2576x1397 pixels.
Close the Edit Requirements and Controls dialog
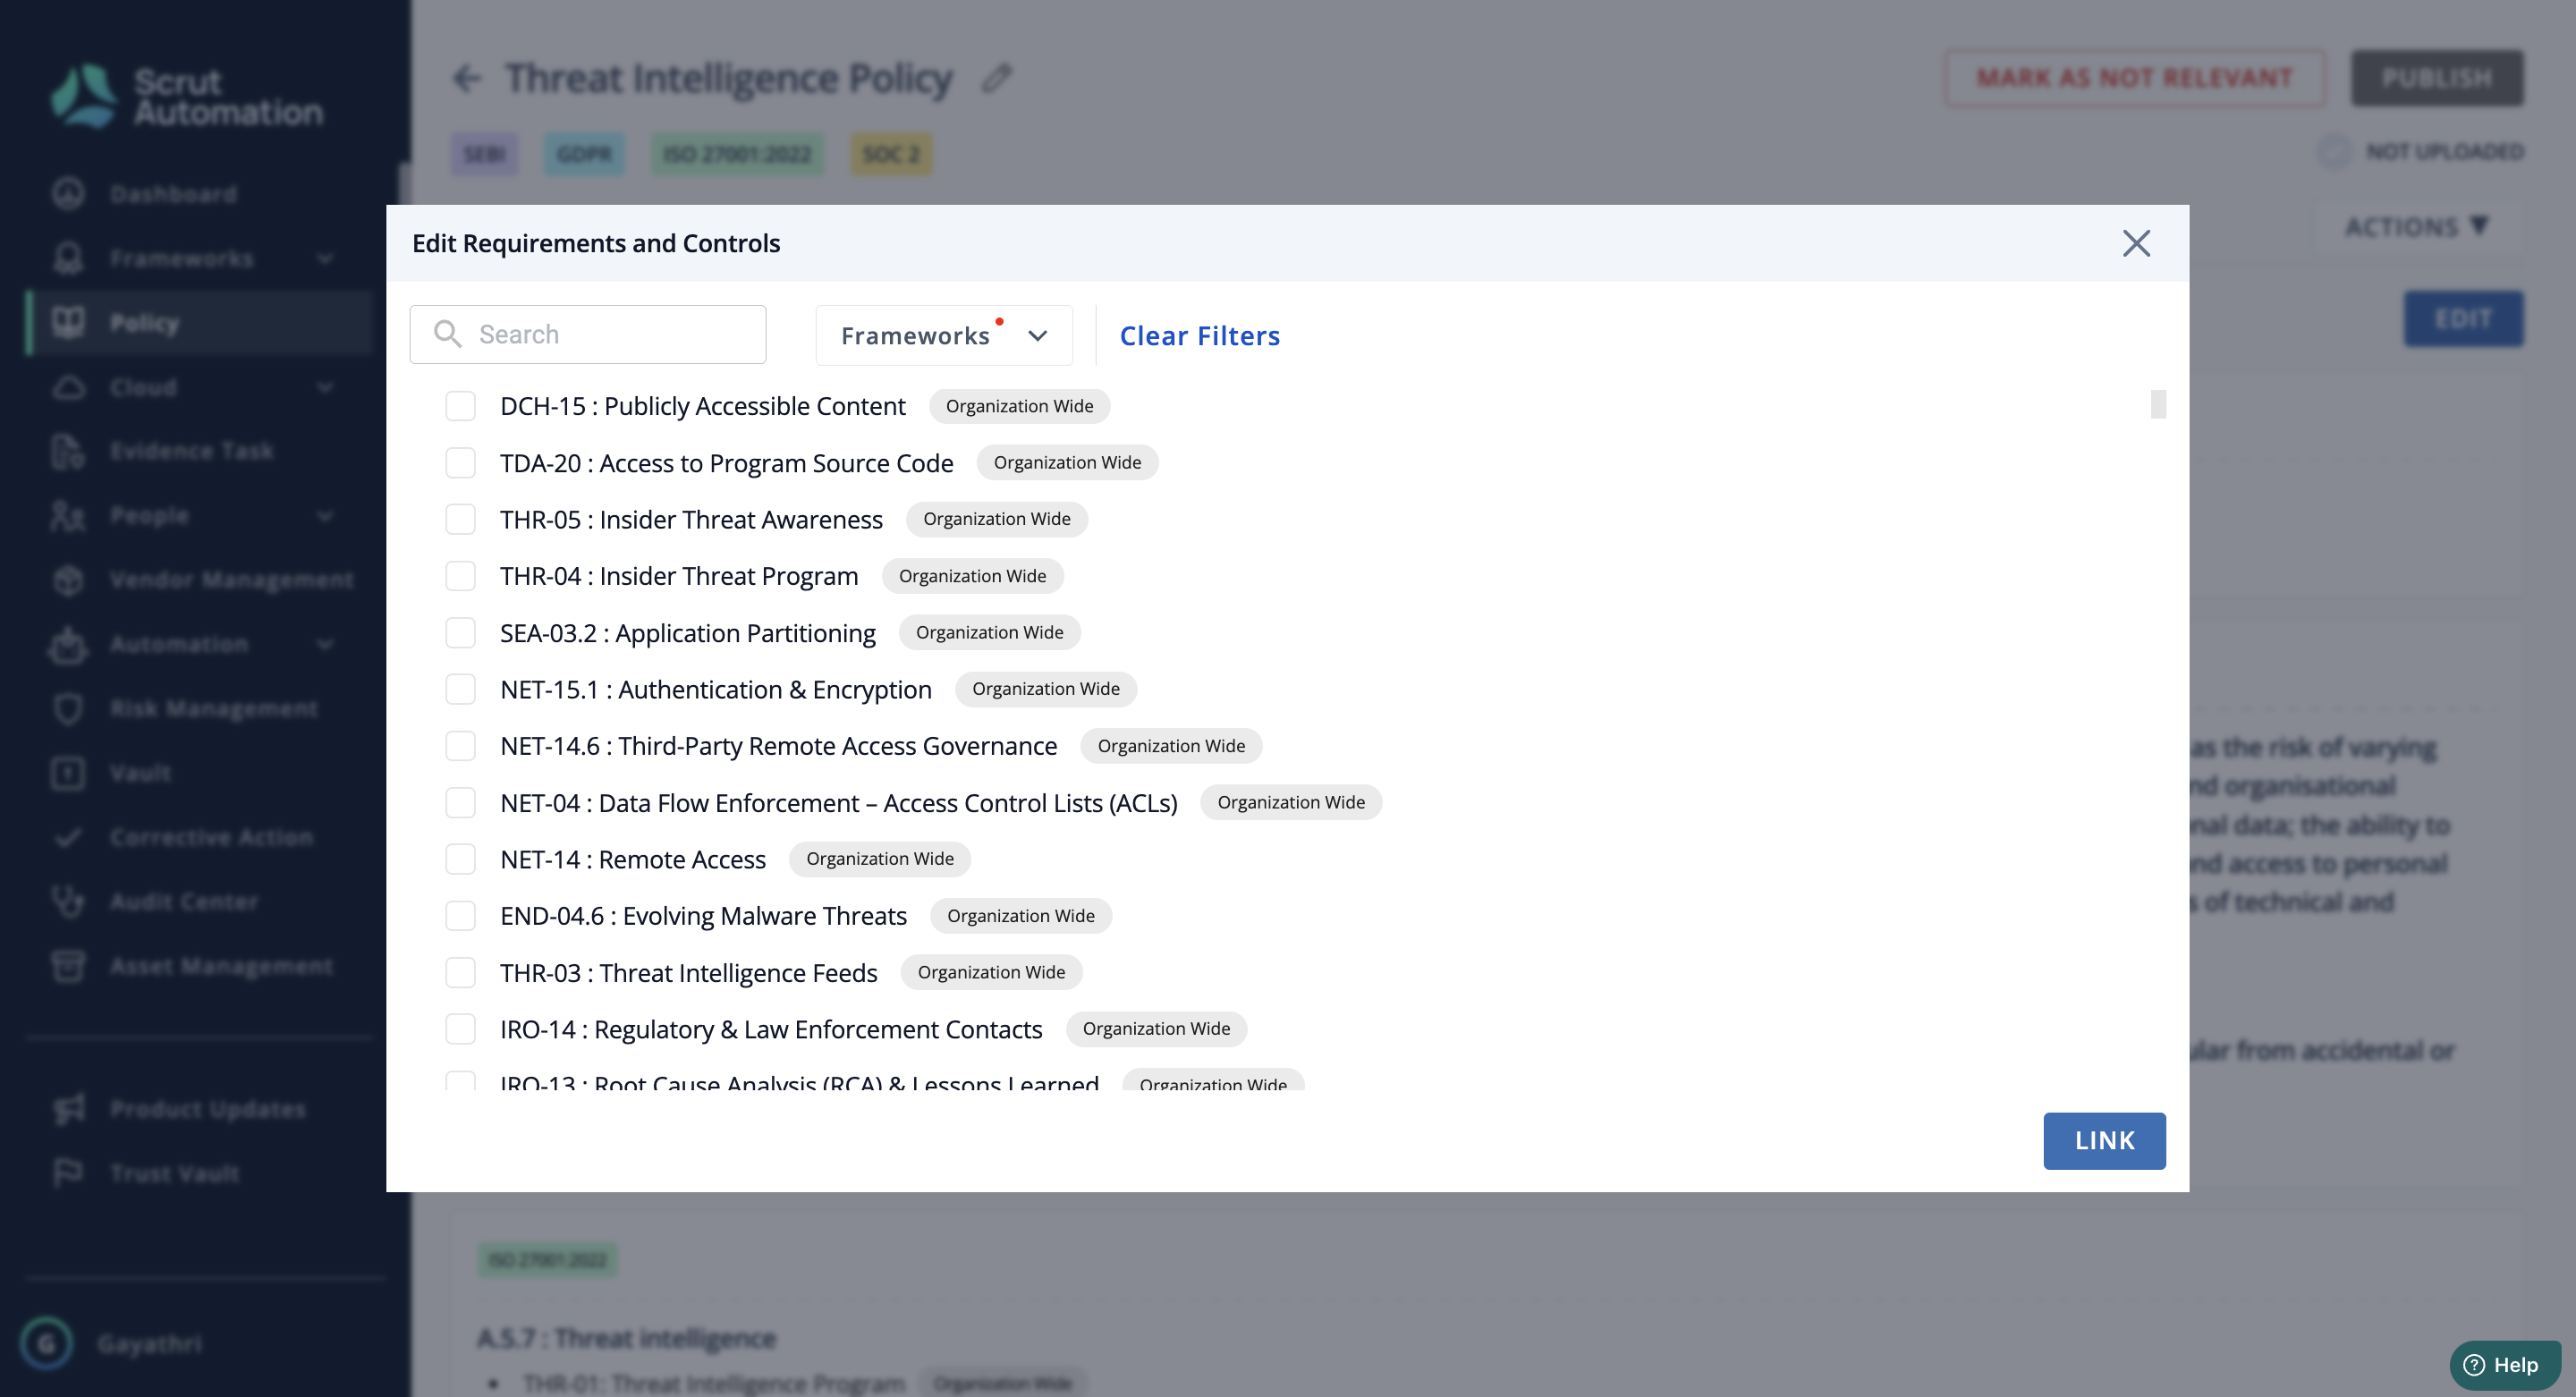click(2136, 243)
